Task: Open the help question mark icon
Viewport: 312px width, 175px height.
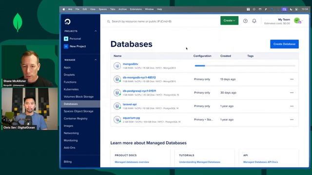Action: [245, 21]
